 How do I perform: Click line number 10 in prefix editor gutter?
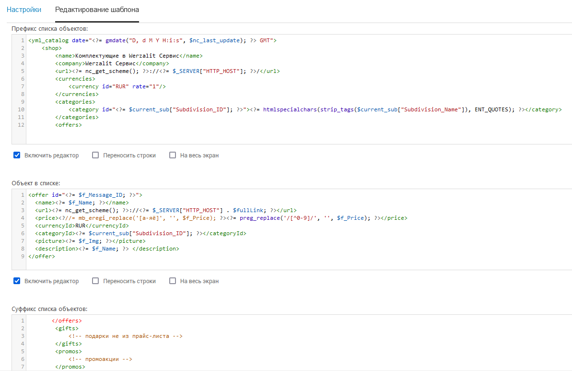pos(21,109)
